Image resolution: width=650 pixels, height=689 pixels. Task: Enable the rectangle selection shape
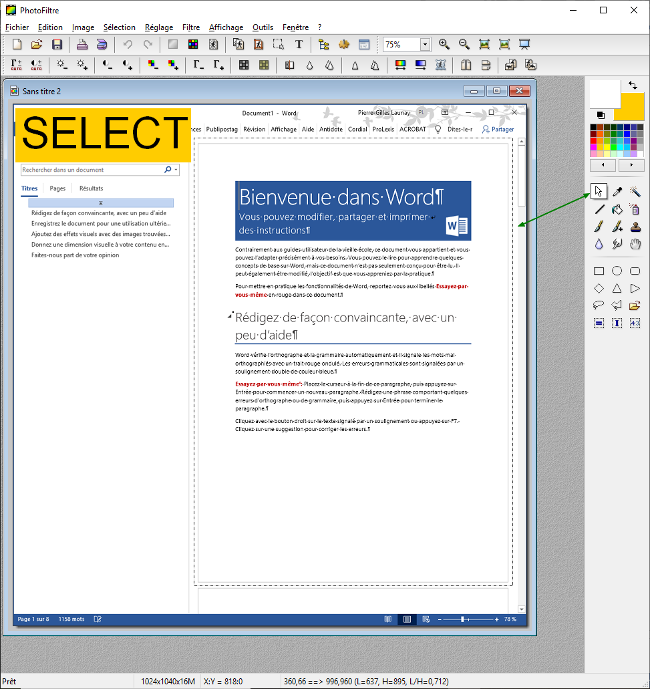(x=599, y=271)
